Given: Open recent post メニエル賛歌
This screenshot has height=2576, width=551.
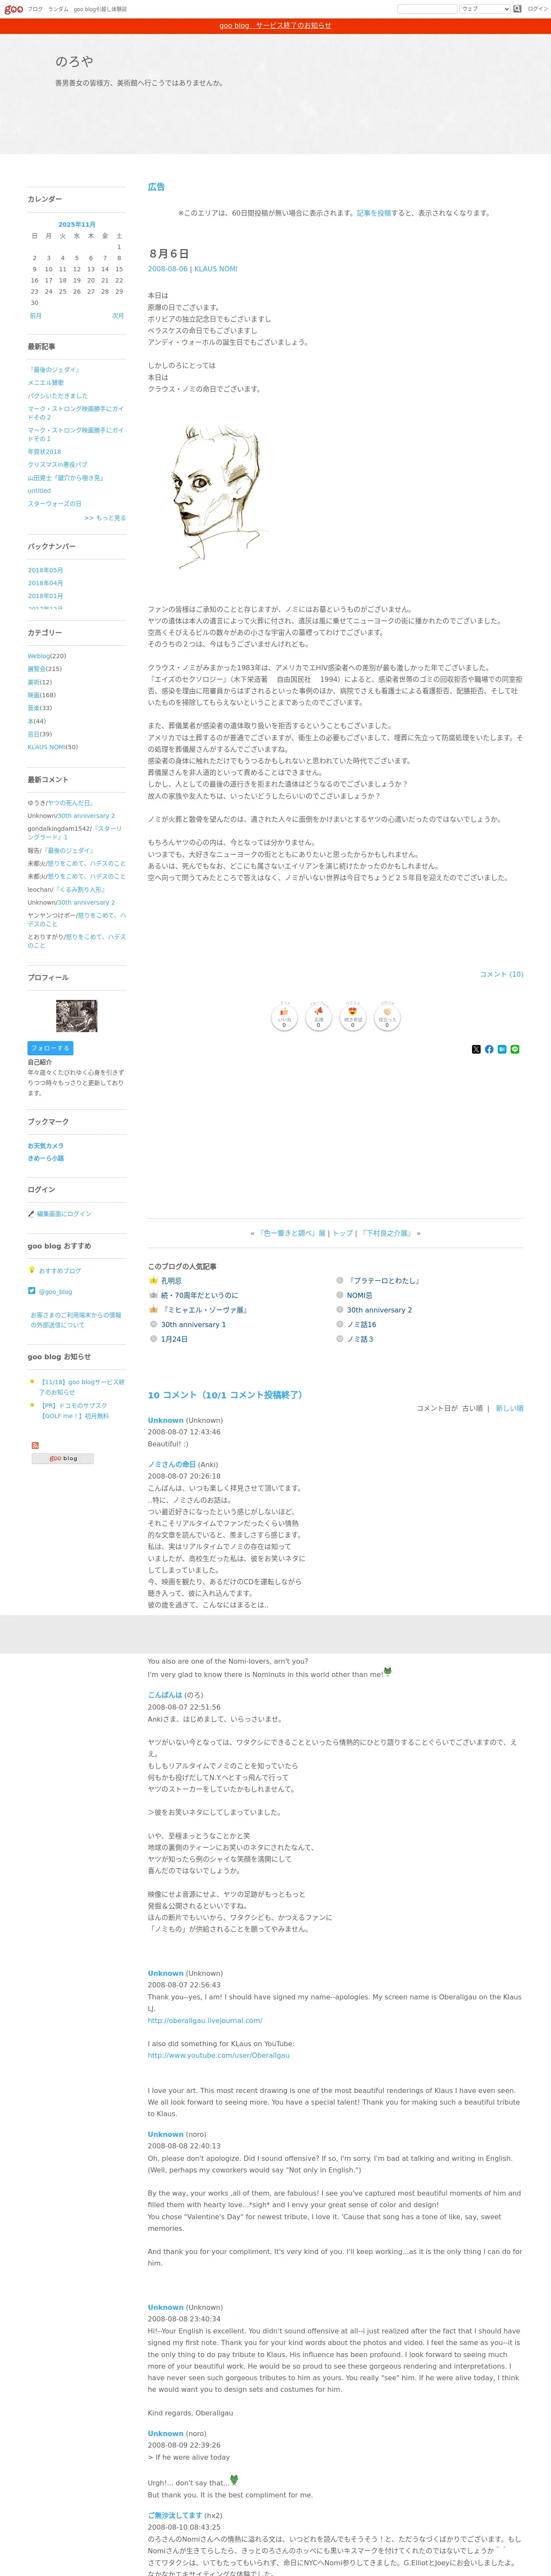Looking at the screenshot, I should [46, 382].
